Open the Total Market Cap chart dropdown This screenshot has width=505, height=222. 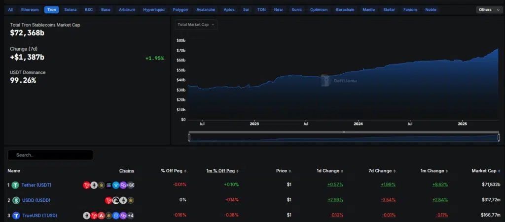(x=196, y=25)
